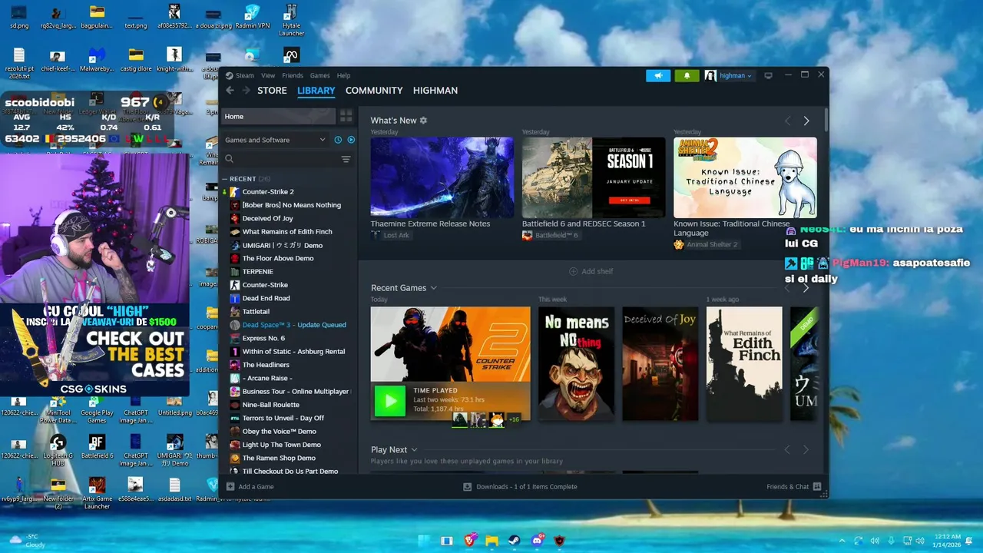Screen dimensions: 983x553
Task: Click the library search input field
Action: (x=286, y=159)
